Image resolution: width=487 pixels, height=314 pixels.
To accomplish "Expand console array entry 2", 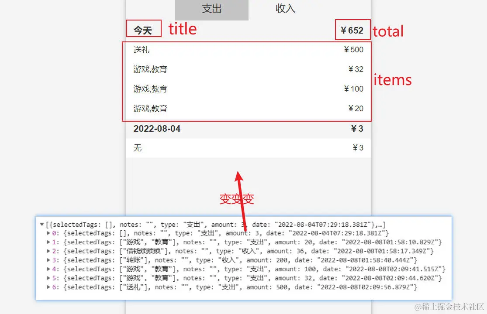I will click(48, 251).
